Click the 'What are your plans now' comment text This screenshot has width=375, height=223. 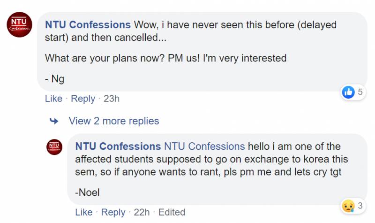pyautogui.click(x=165, y=59)
